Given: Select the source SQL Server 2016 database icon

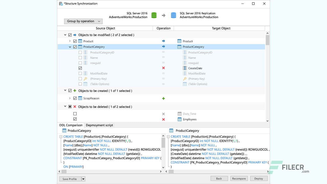Looking at the screenshot, I should coord(154,15).
